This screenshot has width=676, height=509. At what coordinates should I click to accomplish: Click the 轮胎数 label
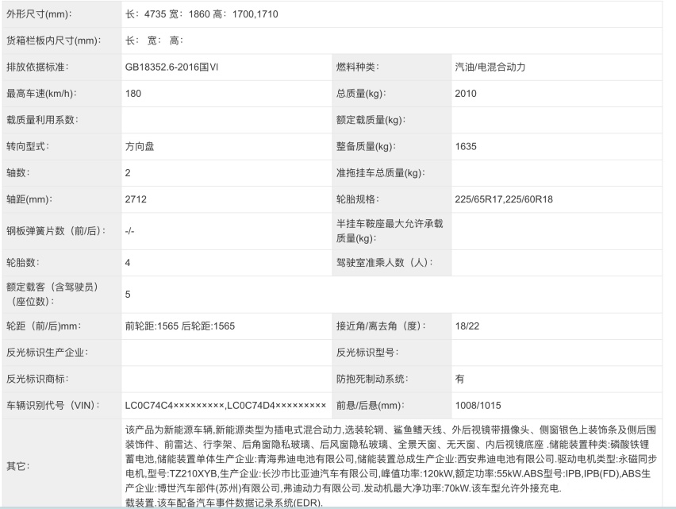23,263
